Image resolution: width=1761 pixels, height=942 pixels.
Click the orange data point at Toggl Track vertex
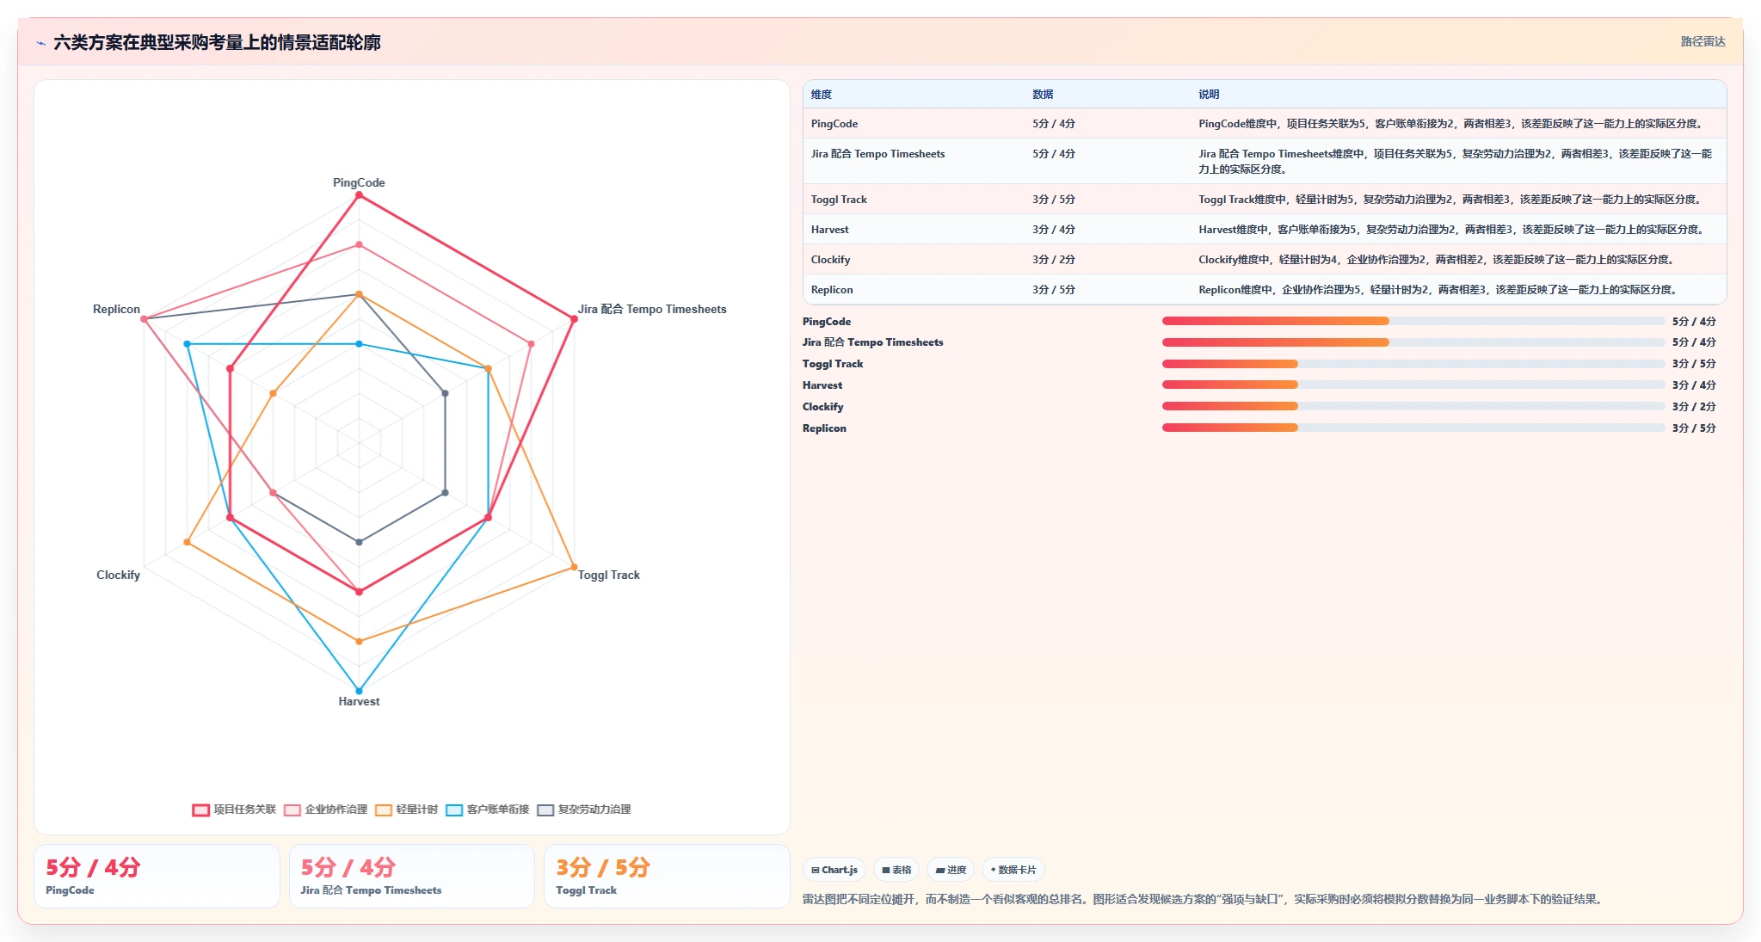(x=574, y=567)
